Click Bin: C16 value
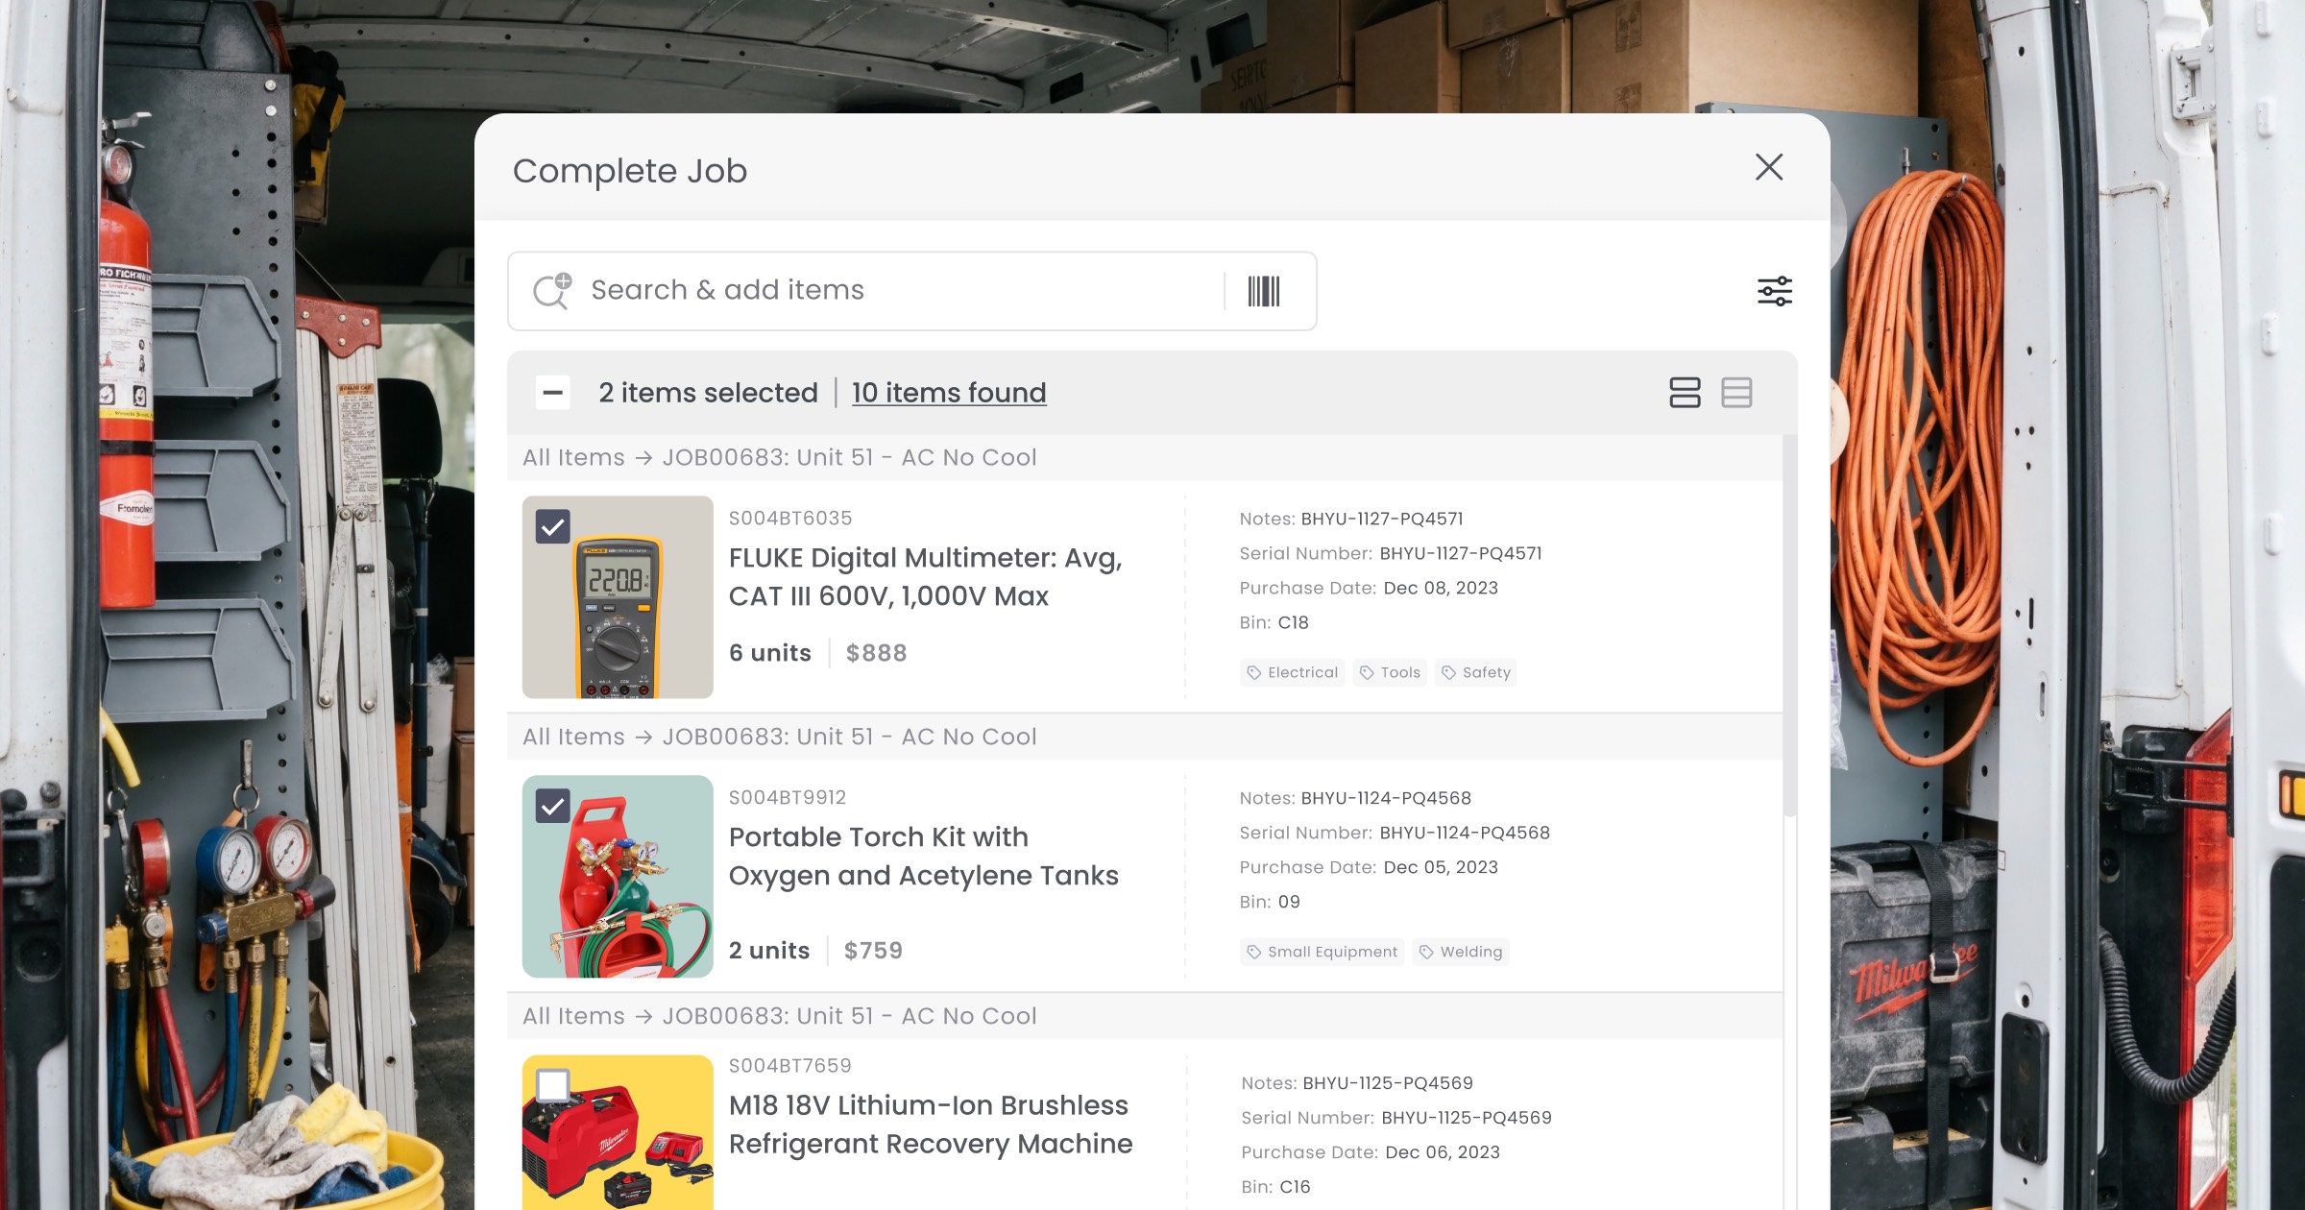This screenshot has width=2305, height=1210. point(1295,1187)
